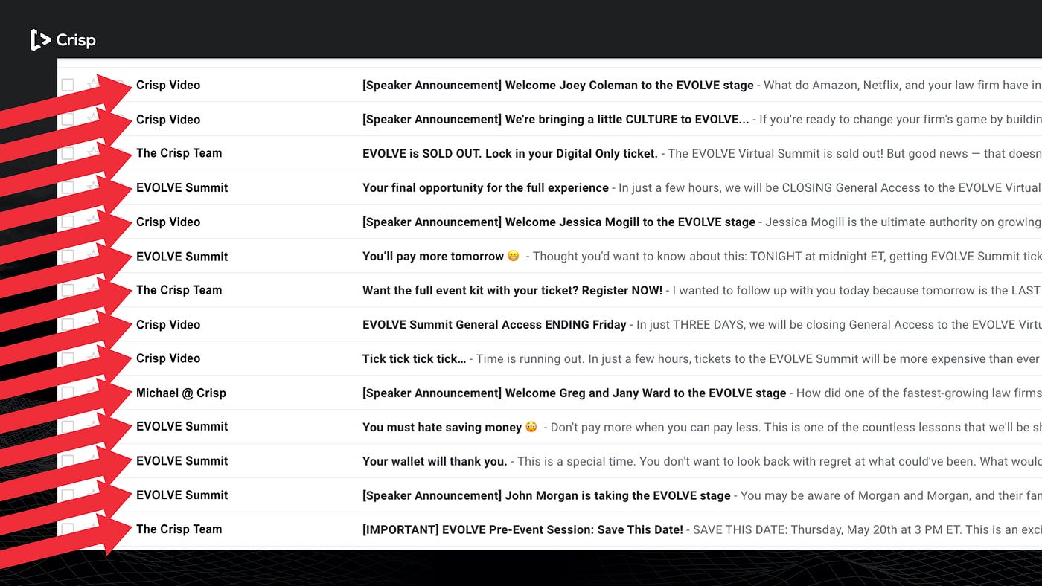The width and height of the screenshot is (1042, 586).
Task: Tick checkbox for Welcome Jessica Mogill email
Action: [68, 222]
